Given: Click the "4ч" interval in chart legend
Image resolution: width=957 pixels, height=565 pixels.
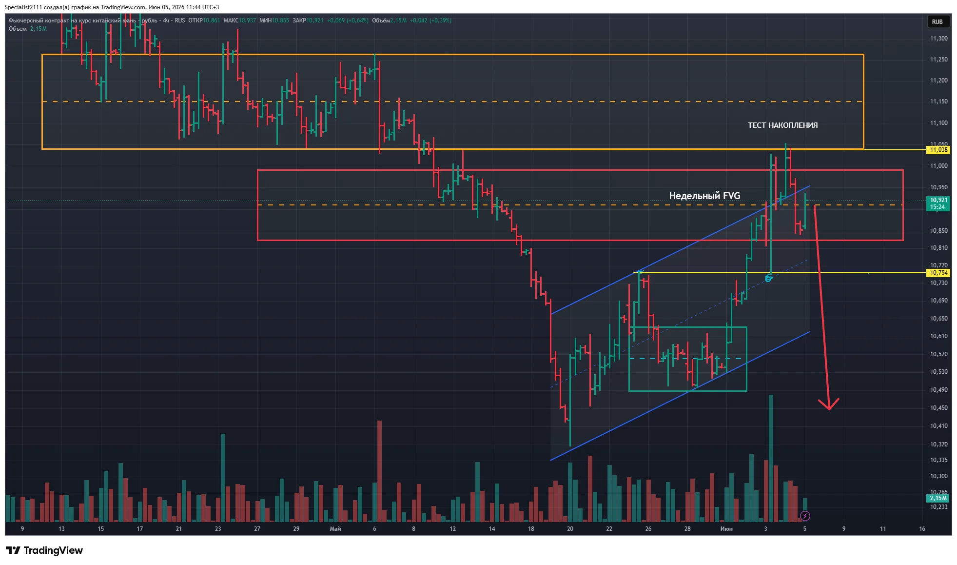Looking at the screenshot, I should point(166,20).
